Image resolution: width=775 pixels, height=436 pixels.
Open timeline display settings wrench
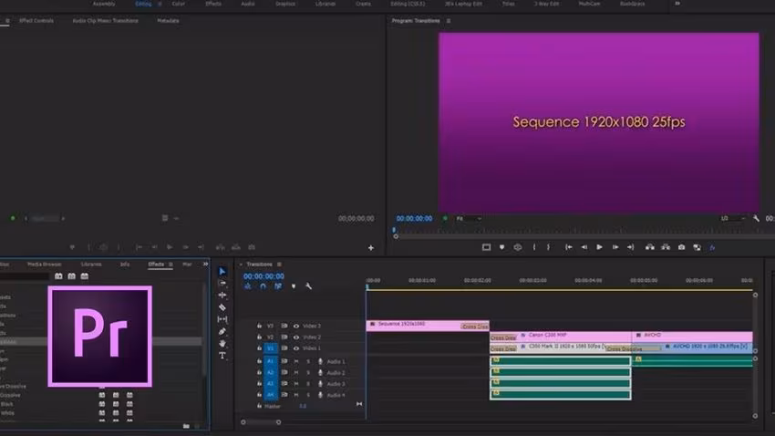pos(308,286)
